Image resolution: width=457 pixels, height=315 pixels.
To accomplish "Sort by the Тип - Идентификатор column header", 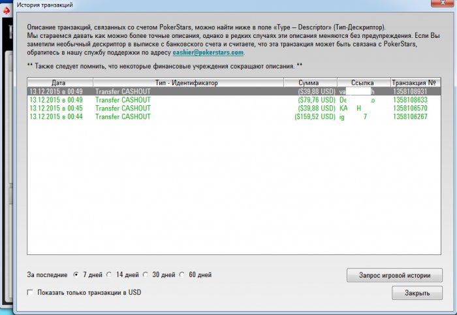I will (188, 82).
